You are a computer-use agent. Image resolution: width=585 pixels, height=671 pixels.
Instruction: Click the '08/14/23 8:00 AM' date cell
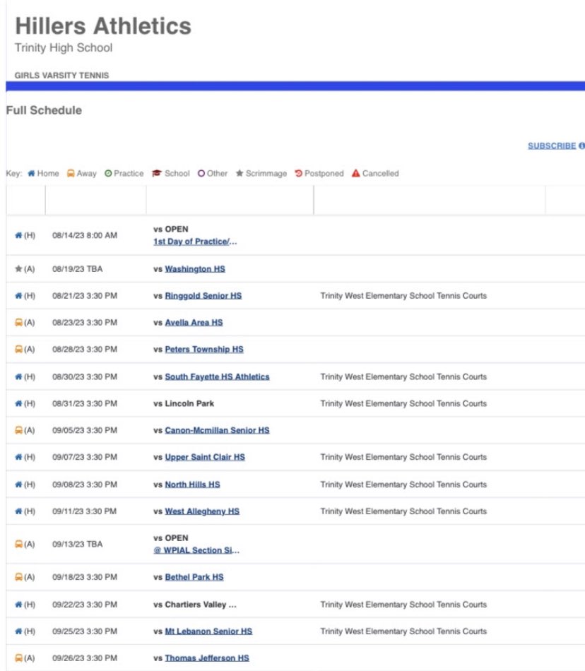pos(85,235)
